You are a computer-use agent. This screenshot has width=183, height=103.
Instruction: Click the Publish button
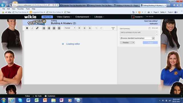(150, 43)
